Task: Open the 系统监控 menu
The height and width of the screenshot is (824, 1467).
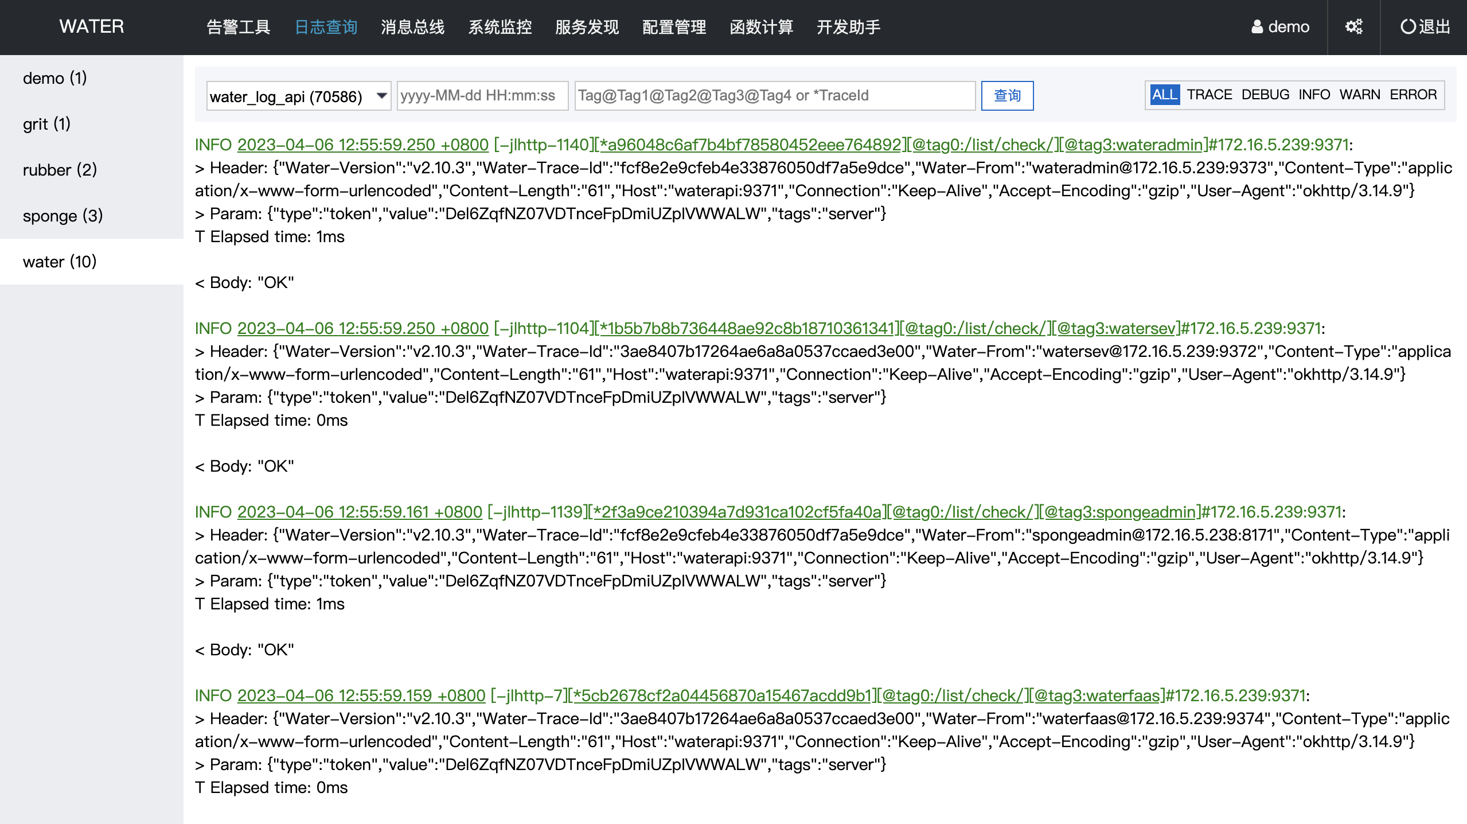Action: pos(500,27)
